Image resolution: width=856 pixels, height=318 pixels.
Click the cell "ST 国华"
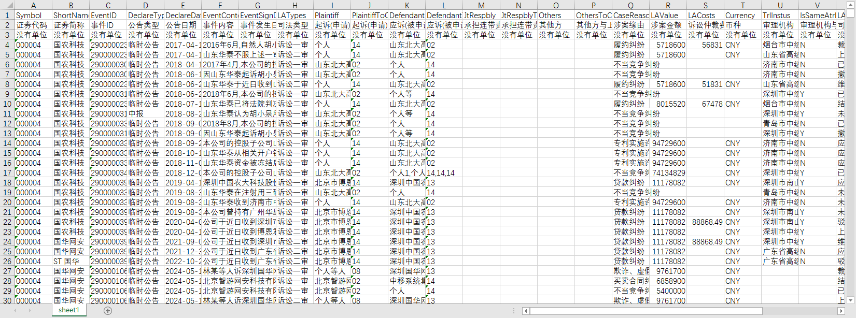pos(71,262)
